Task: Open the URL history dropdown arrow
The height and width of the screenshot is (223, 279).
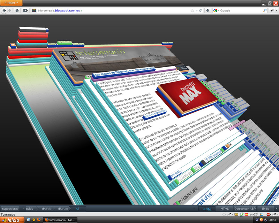Action: (x=197, y=10)
